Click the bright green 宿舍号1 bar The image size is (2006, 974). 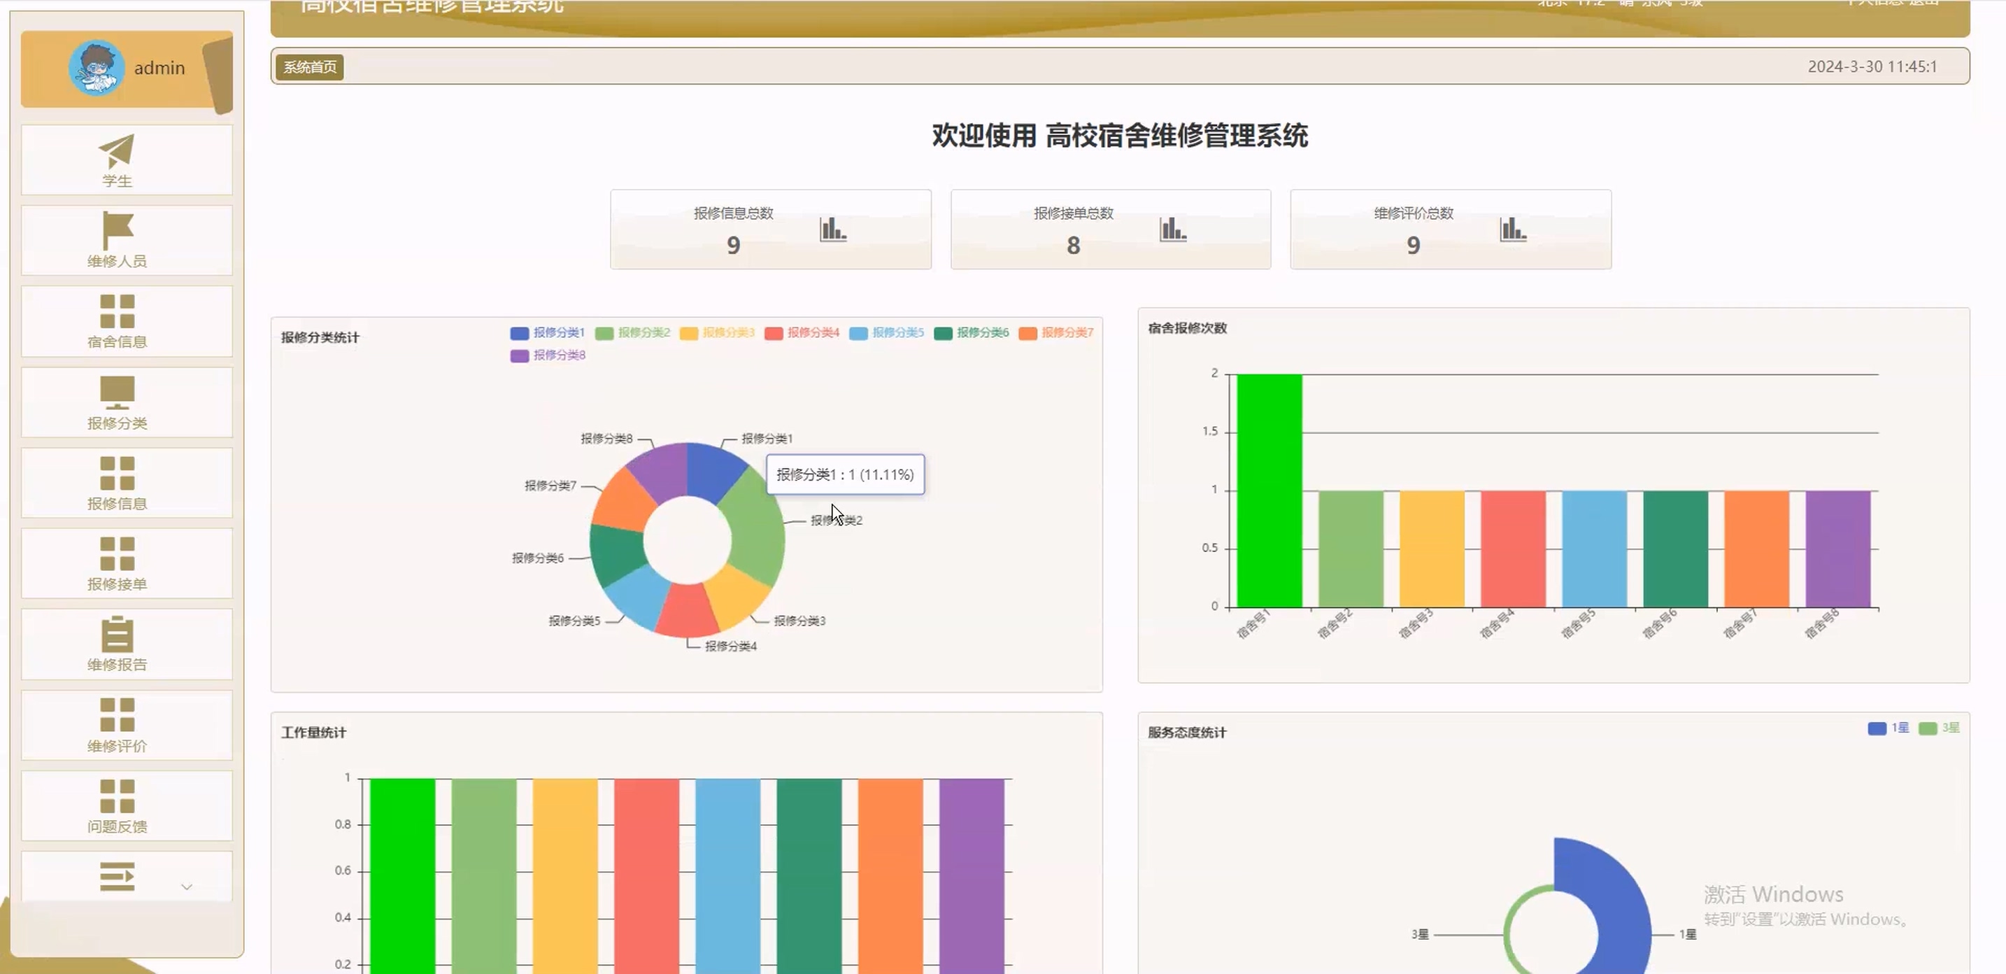point(1269,491)
